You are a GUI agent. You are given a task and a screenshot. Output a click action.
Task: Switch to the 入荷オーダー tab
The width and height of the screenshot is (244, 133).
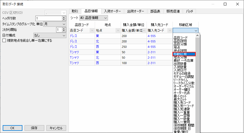[112, 11]
